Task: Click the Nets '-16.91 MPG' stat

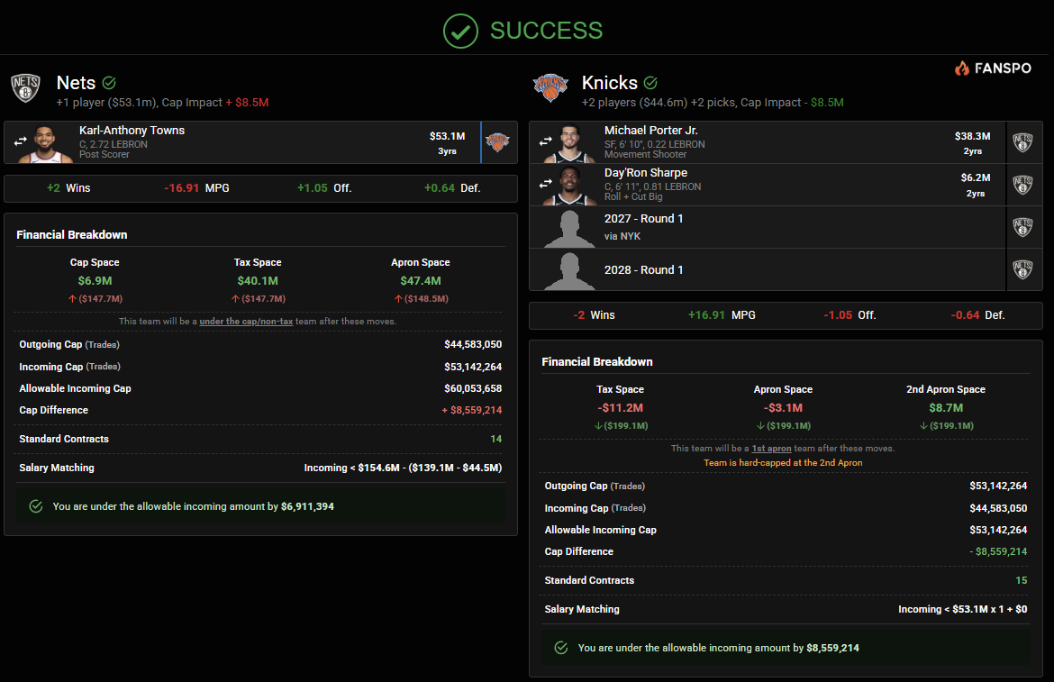Action: pyautogui.click(x=196, y=188)
